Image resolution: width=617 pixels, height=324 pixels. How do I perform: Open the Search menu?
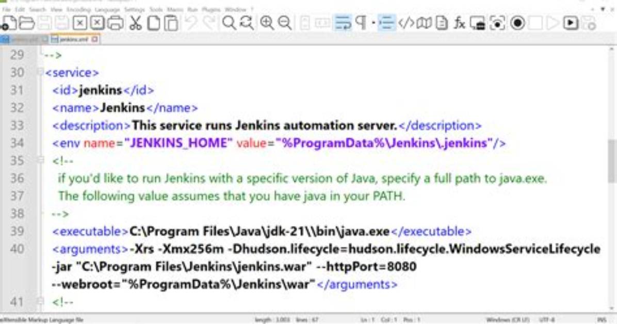point(37,9)
